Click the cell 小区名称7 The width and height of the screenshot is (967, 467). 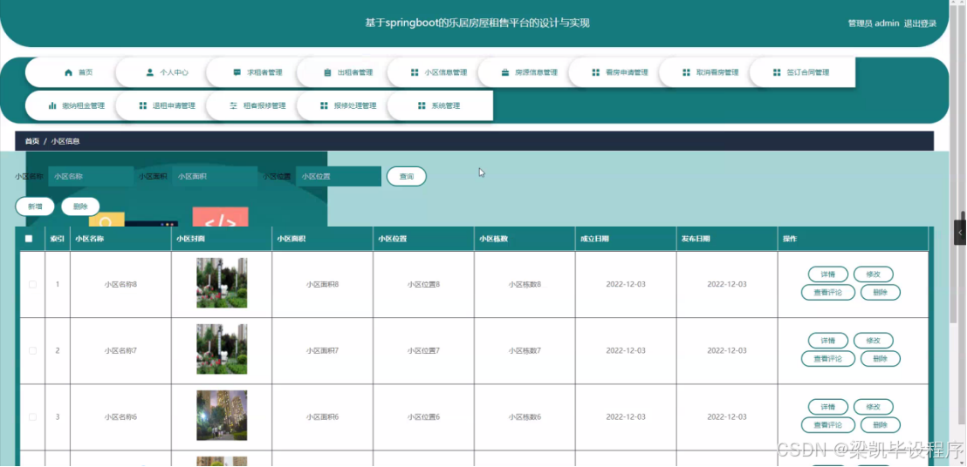coord(120,351)
